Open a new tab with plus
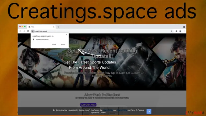The width and height of the screenshot is (206, 116). 58,27
